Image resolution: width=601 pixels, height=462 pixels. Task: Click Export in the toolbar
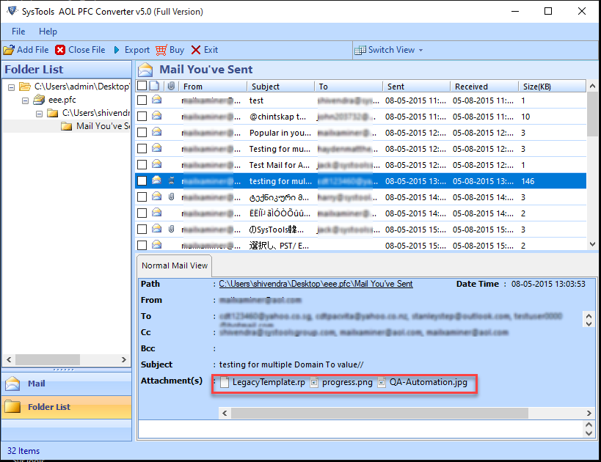[131, 50]
